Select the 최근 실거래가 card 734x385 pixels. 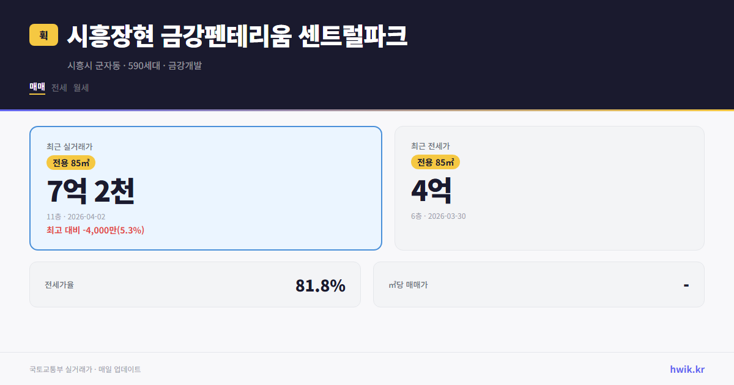206,188
